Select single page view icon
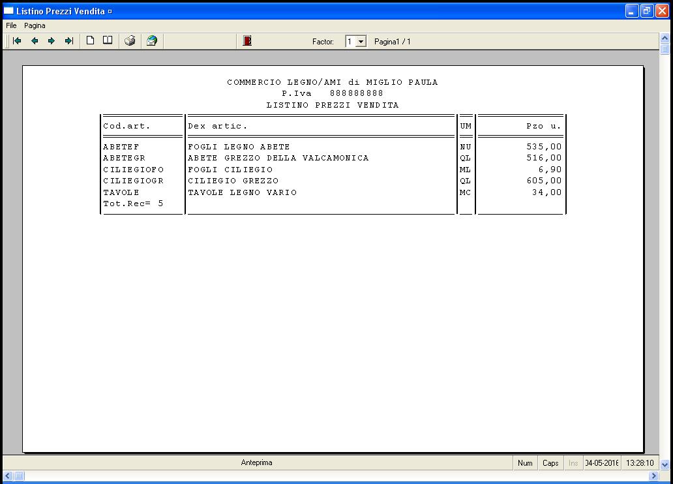Viewport: 673px width, 484px height. coord(90,41)
